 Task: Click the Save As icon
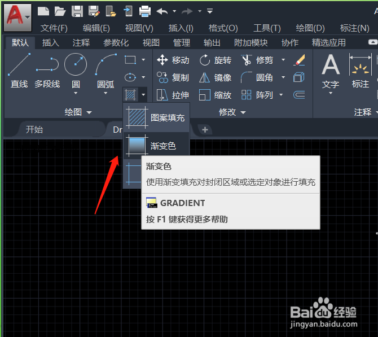pyautogui.click(x=94, y=11)
